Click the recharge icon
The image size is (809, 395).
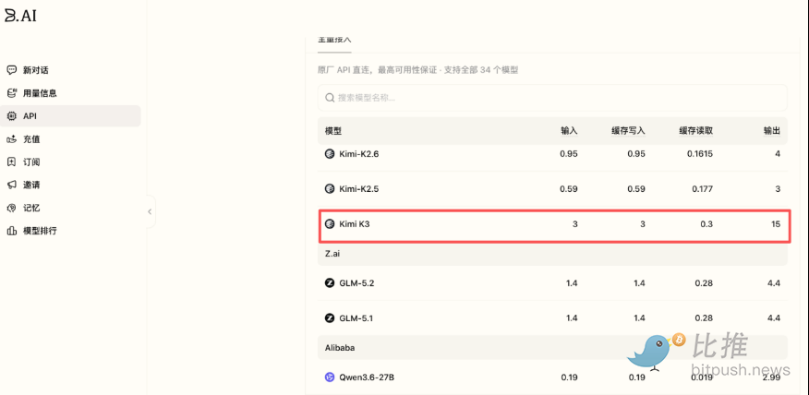pos(11,139)
